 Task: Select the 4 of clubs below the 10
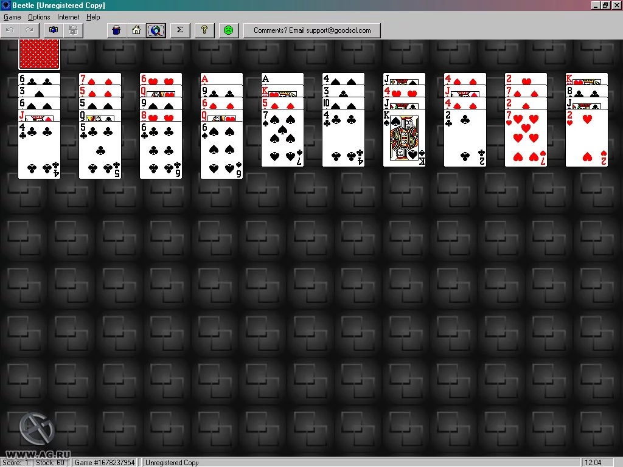343,138
